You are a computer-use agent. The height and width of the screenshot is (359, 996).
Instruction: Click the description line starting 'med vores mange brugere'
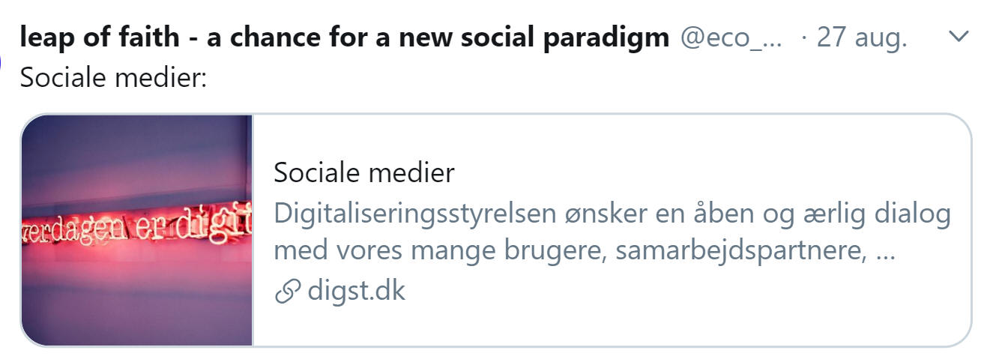tap(585, 252)
